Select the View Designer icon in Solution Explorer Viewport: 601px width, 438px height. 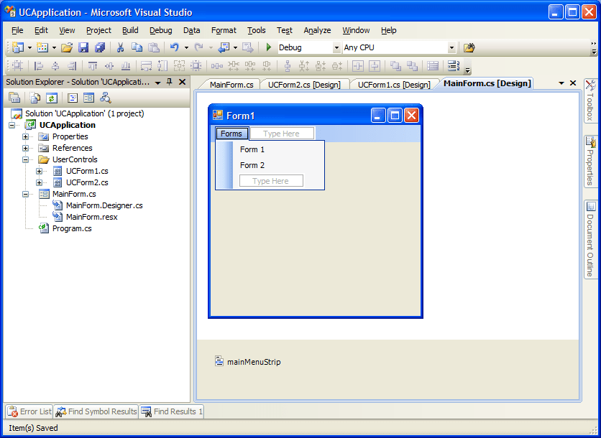(x=89, y=98)
